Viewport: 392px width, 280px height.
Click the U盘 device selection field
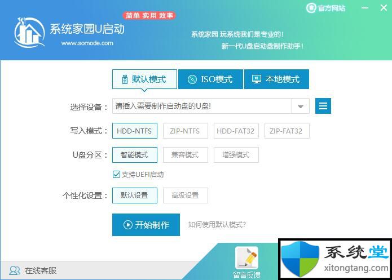(x=202, y=106)
